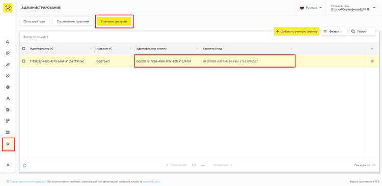Sort by Название УС column
The width and height of the screenshot is (382, 186).
pos(104,49)
